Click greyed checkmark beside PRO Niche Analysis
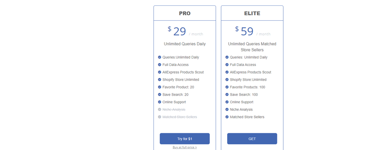Image resolution: width=389 pixels, height=150 pixels. pyautogui.click(x=160, y=109)
